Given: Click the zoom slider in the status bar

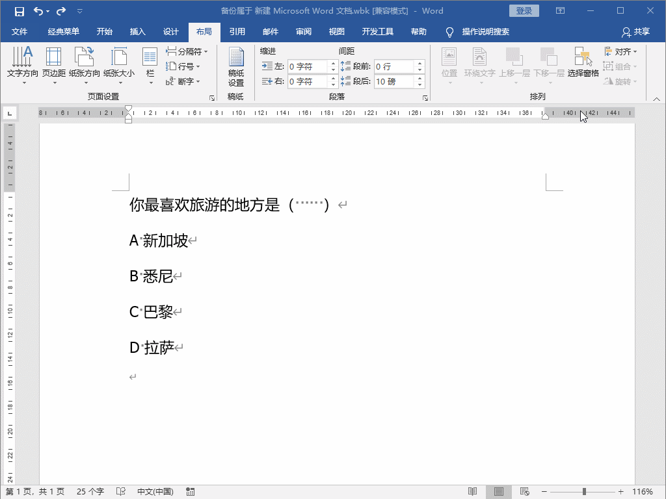Looking at the screenshot, I should [584, 492].
